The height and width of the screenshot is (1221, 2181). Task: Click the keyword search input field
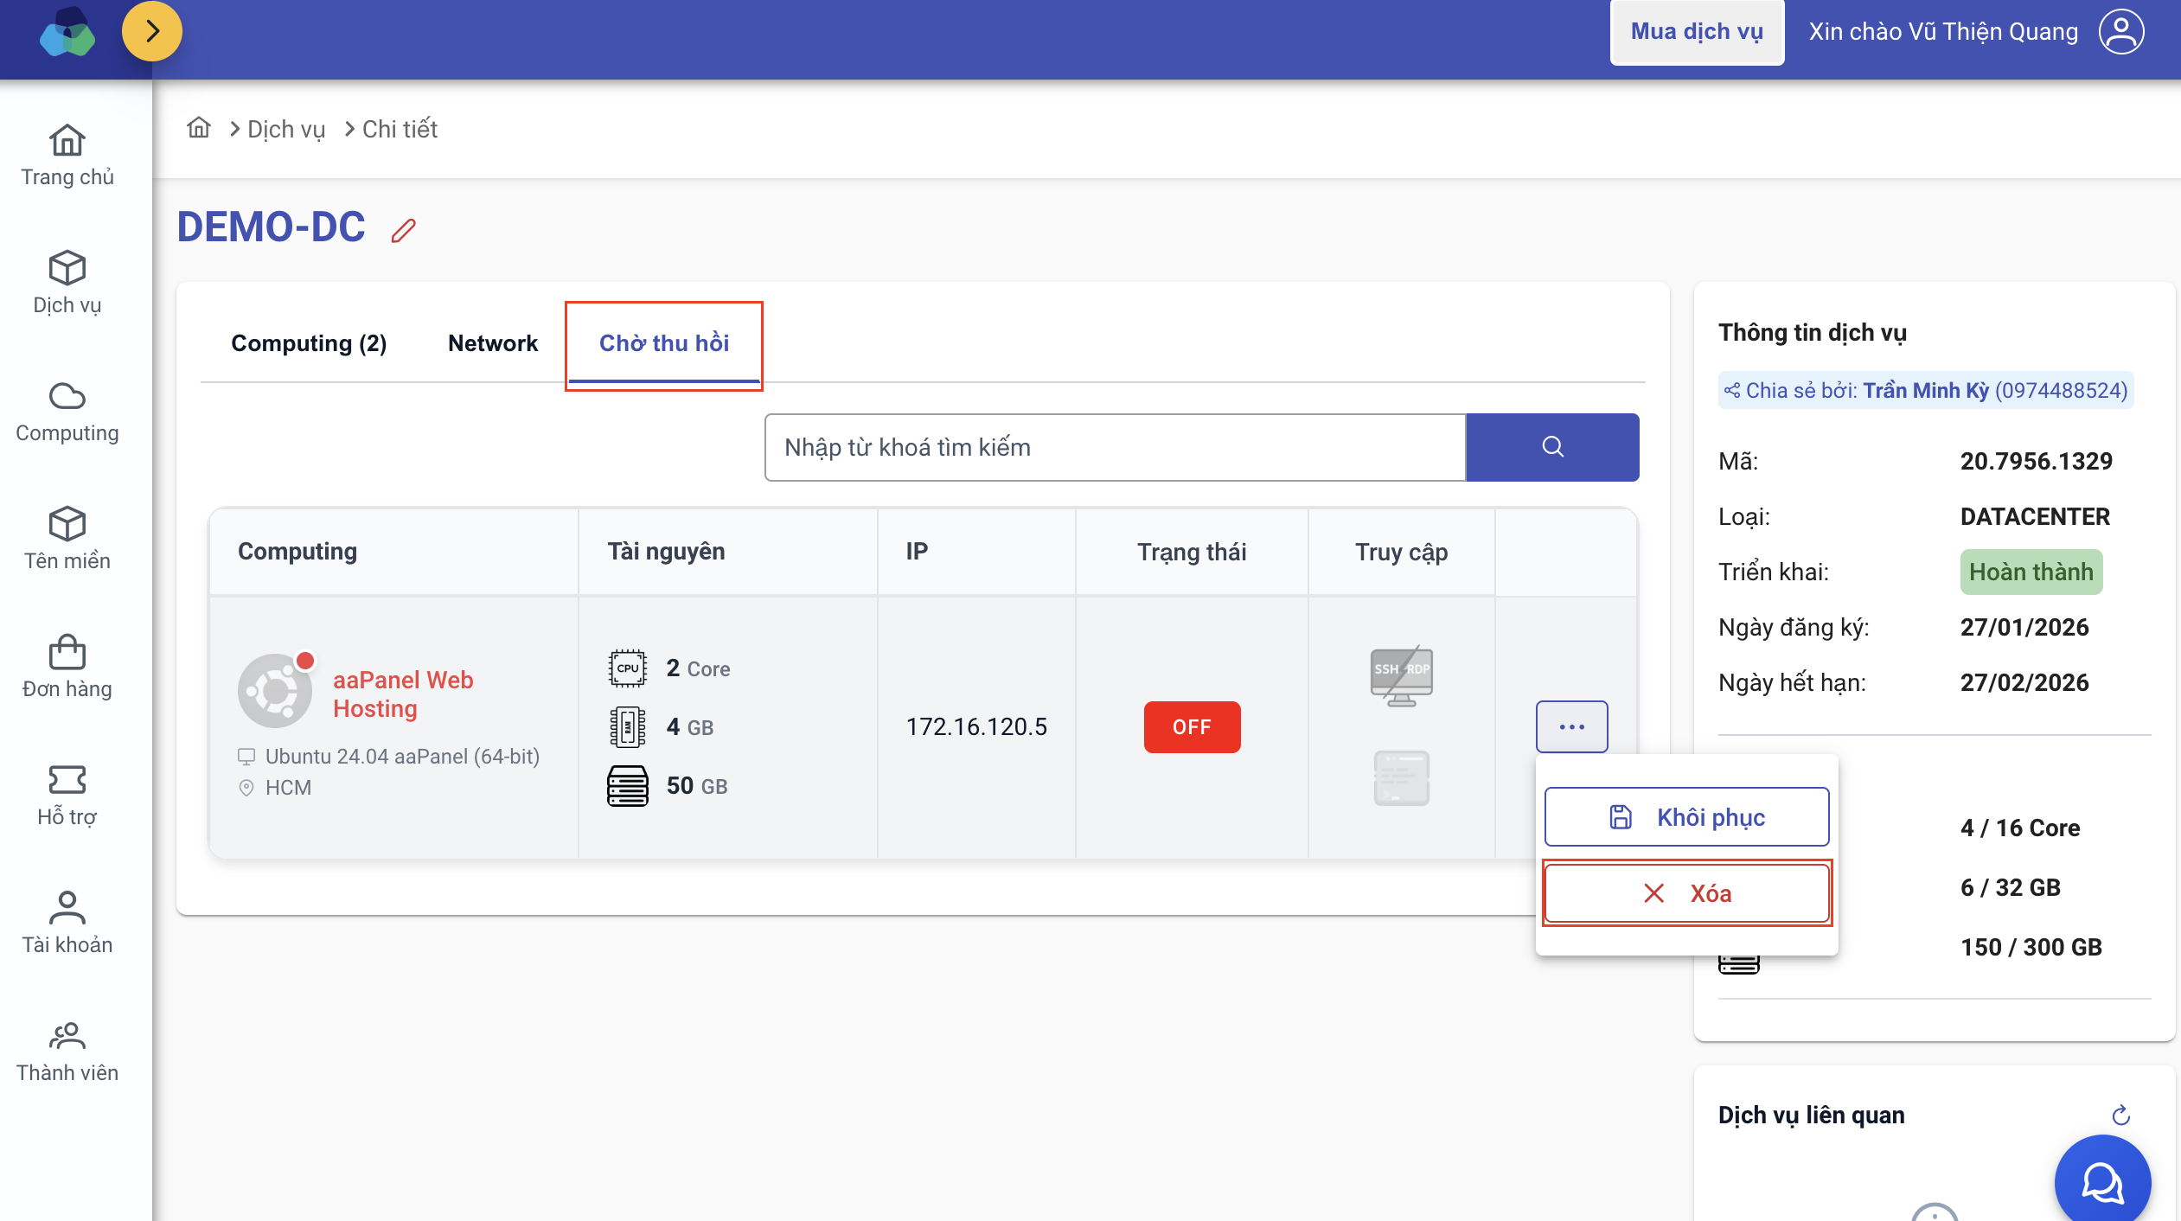(1115, 447)
